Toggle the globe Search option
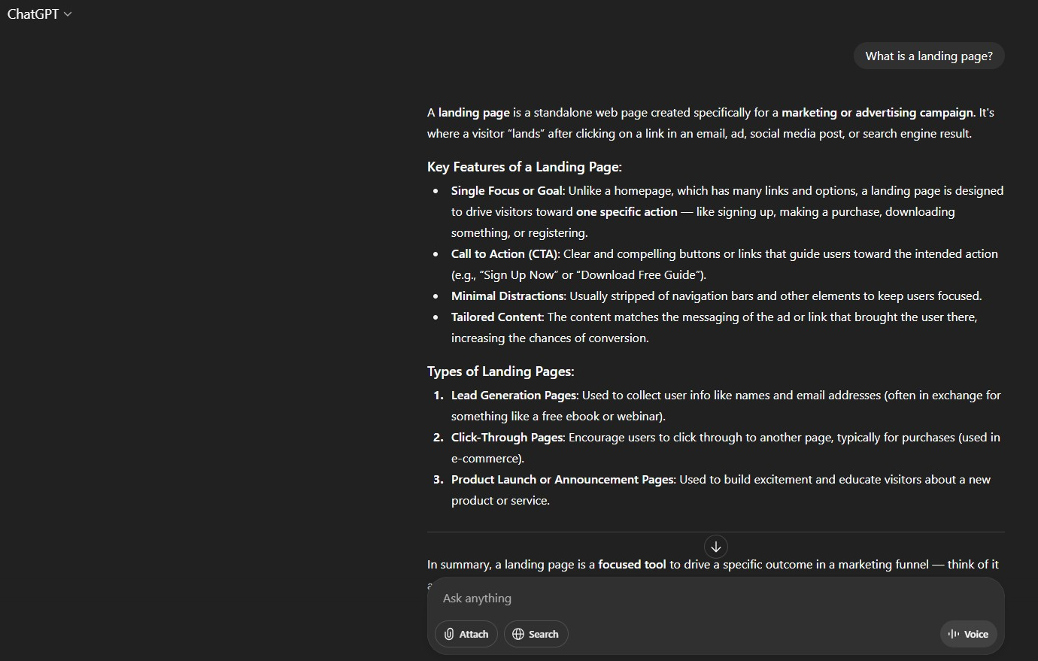 point(536,634)
